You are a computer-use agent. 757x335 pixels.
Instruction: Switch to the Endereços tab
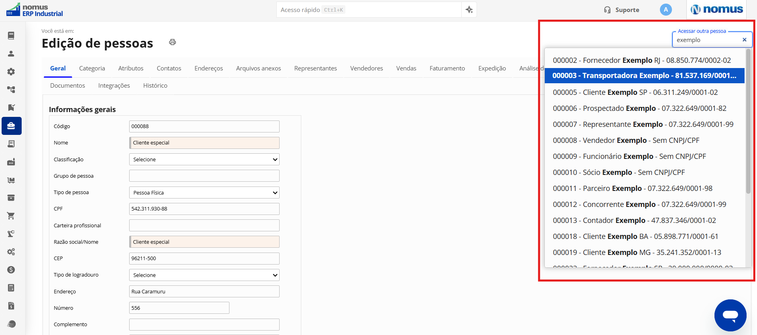click(x=209, y=68)
